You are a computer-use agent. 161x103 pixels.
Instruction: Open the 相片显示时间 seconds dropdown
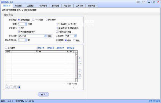[26, 40]
